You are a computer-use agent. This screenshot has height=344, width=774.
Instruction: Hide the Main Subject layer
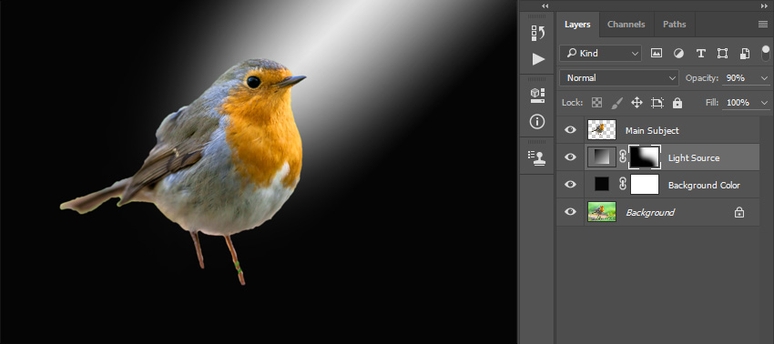pos(570,130)
